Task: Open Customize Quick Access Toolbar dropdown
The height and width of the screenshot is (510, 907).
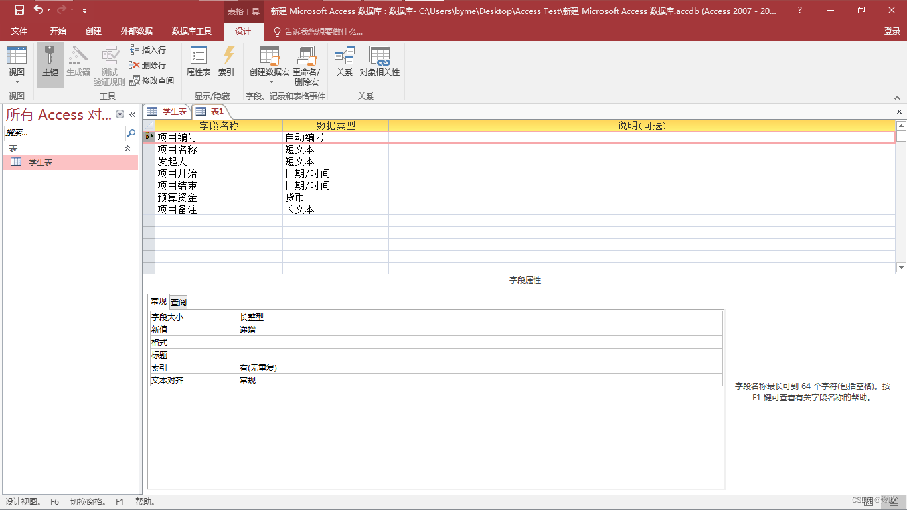Action: tap(84, 11)
